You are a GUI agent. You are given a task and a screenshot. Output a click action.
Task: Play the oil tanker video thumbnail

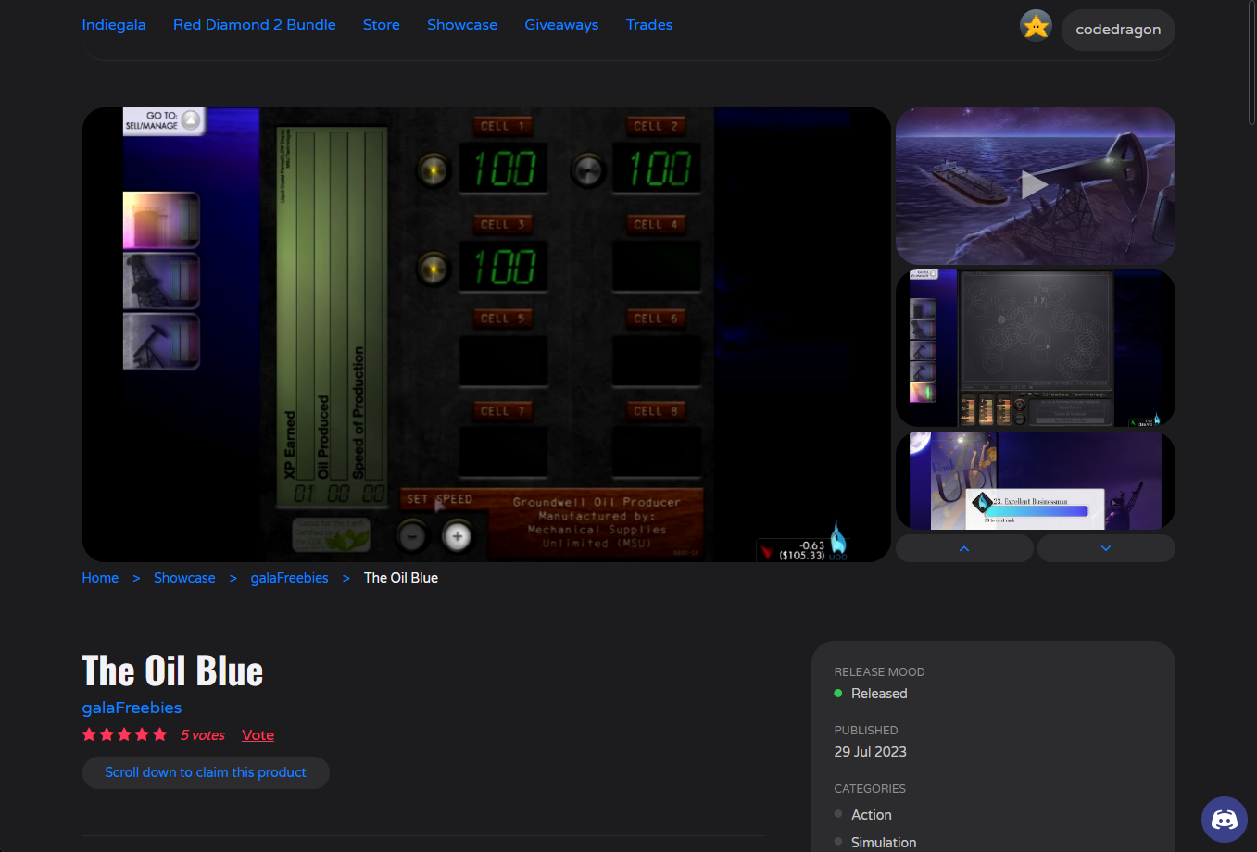[1036, 186]
